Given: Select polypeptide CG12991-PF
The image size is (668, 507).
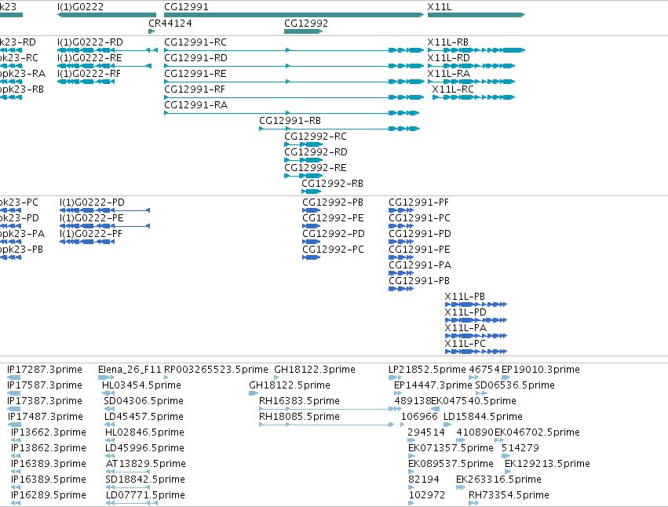Looking at the screenshot, I should coord(401,210).
